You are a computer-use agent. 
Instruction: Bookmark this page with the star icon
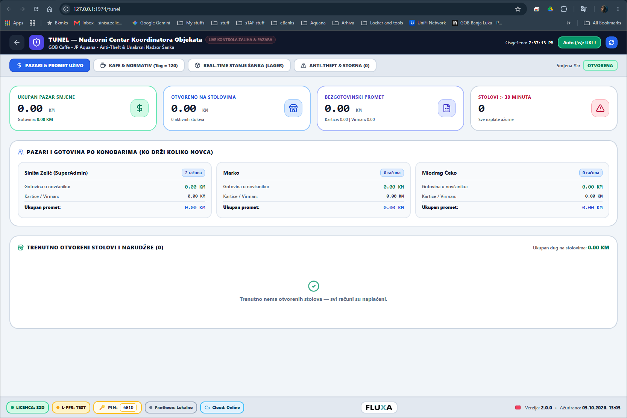point(518,9)
